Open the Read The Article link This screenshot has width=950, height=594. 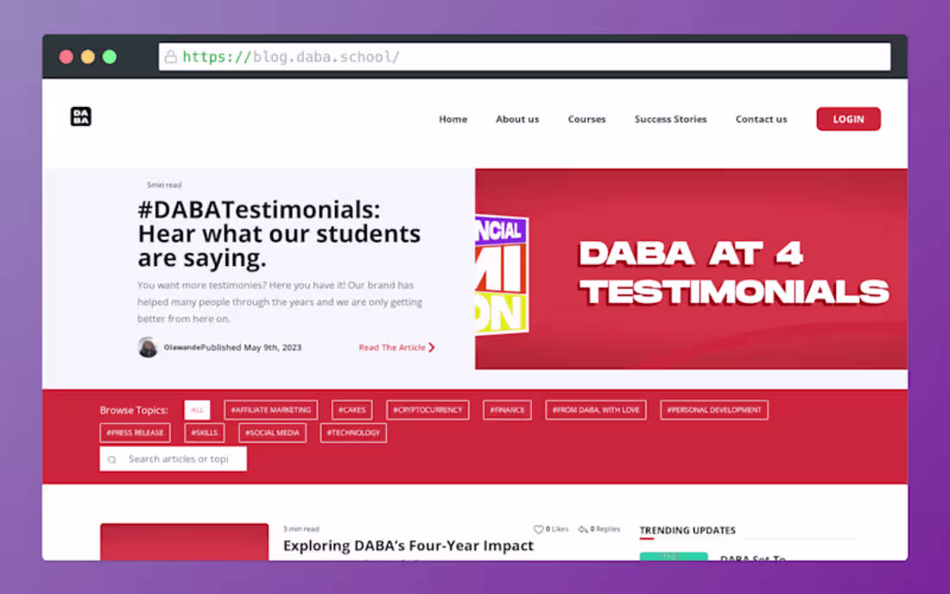395,347
